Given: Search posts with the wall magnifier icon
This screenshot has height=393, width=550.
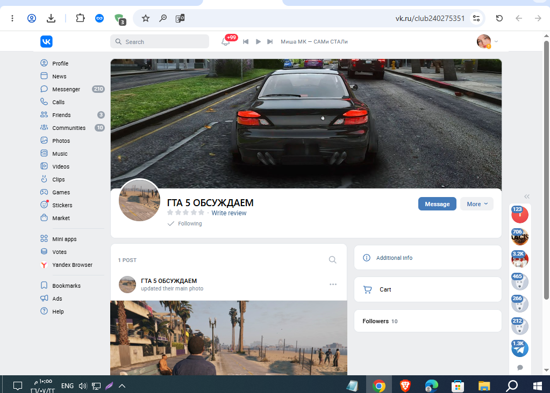Looking at the screenshot, I should 332,259.
